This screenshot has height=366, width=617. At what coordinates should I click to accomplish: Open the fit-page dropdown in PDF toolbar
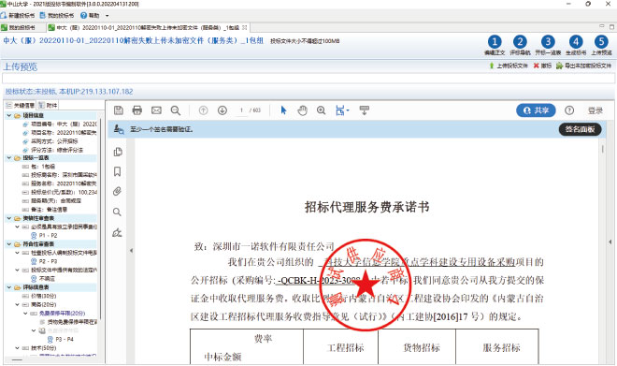pos(342,110)
